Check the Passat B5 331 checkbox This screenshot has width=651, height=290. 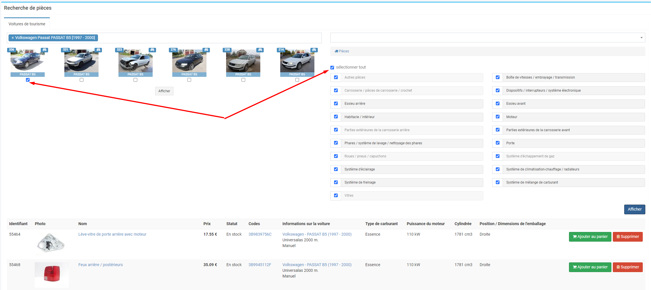pyautogui.click(x=81, y=80)
